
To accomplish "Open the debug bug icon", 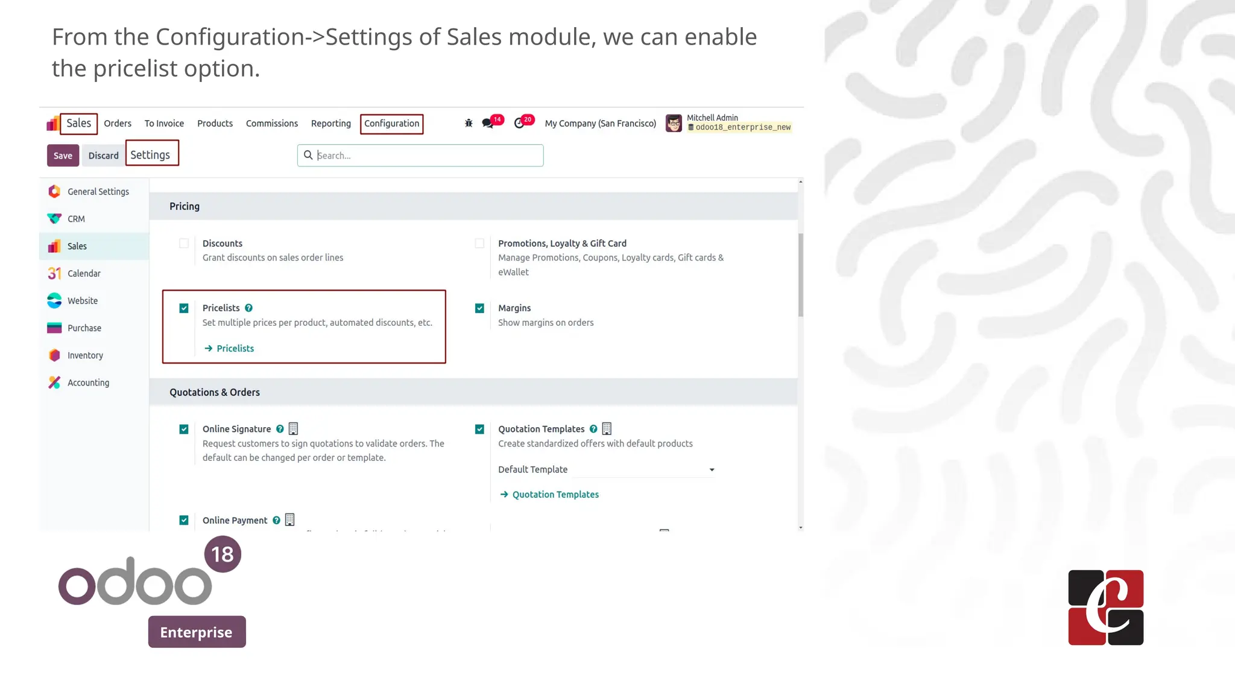I will pyautogui.click(x=469, y=123).
